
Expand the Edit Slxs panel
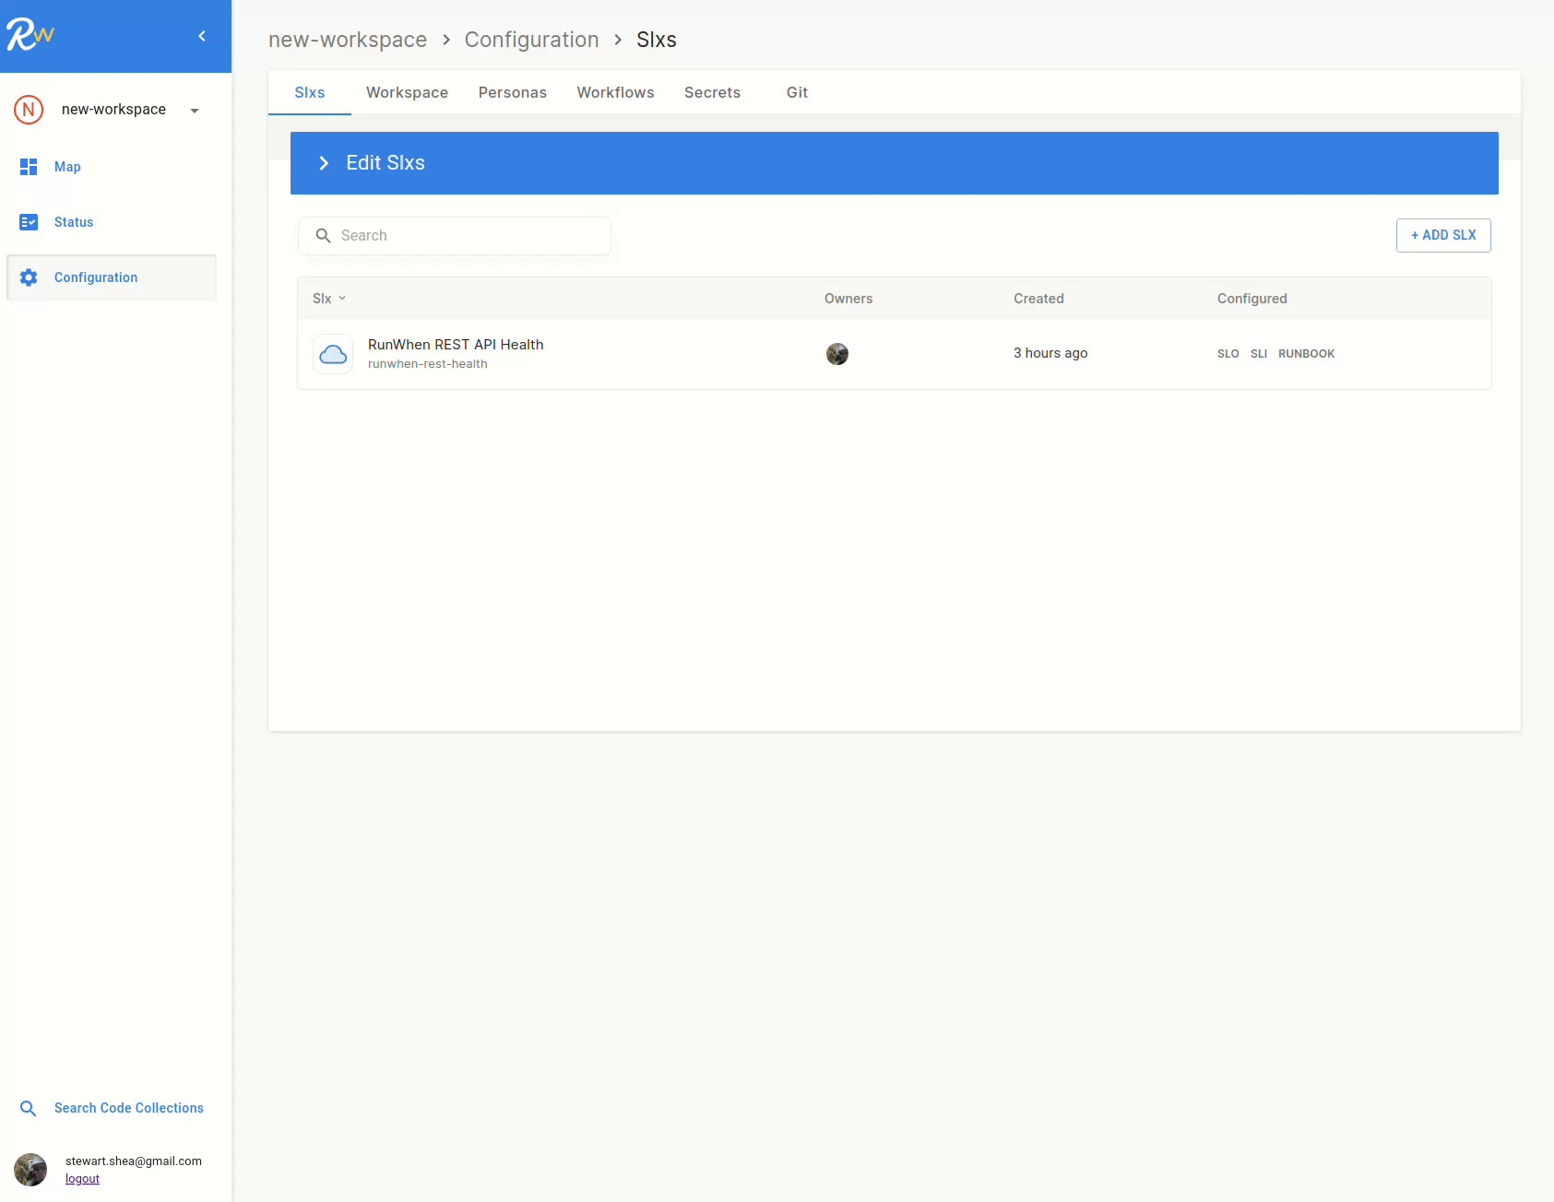324,163
